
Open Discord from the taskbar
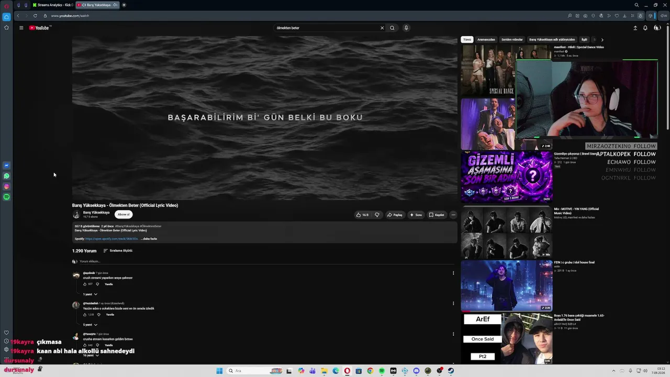tap(416, 371)
